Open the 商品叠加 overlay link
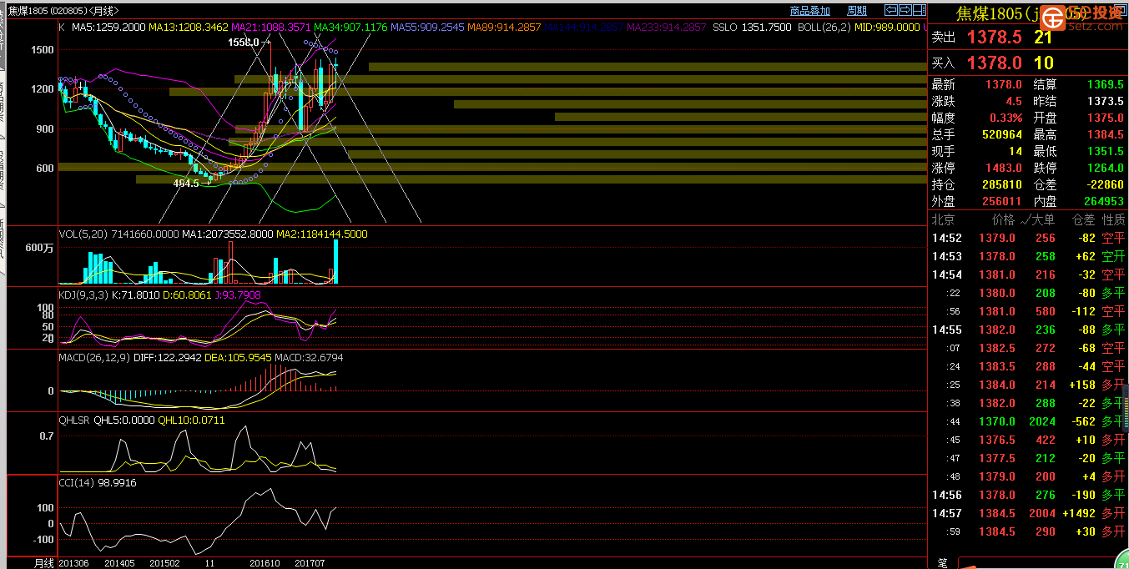Screen dimensions: 1129x569 point(809,11)
